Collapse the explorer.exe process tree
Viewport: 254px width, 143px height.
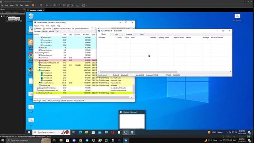coord(35,60)
